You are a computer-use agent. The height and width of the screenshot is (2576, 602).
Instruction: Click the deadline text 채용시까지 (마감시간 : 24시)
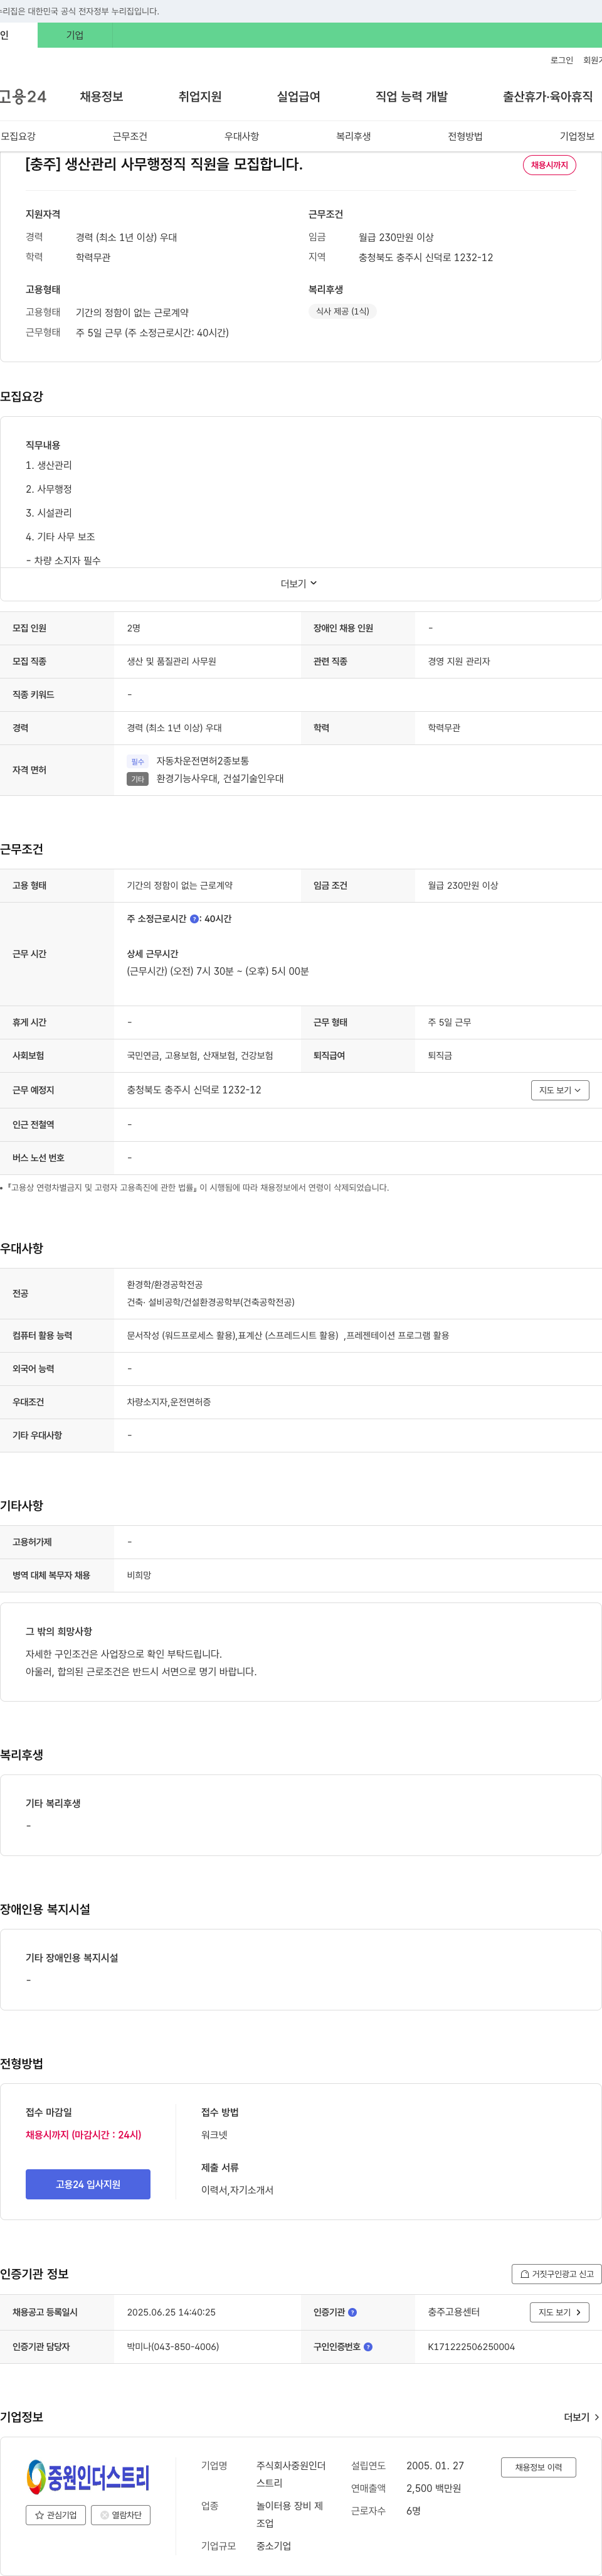84,2134
